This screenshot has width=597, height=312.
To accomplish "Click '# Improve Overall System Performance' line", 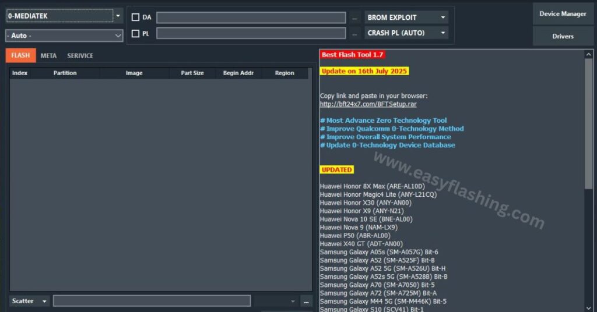I will coord(385,137).
